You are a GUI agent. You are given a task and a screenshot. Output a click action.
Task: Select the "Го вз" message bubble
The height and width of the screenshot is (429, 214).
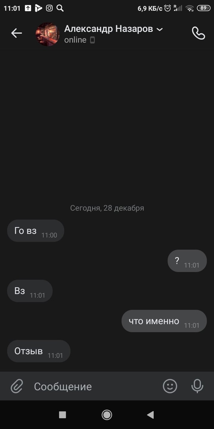pos(36,231)
